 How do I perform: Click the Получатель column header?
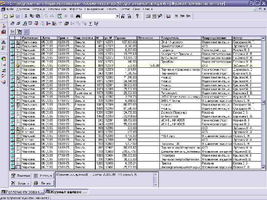180,38
